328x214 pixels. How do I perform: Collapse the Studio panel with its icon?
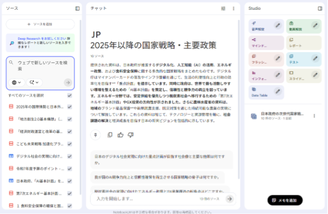[x=320, y=8]
